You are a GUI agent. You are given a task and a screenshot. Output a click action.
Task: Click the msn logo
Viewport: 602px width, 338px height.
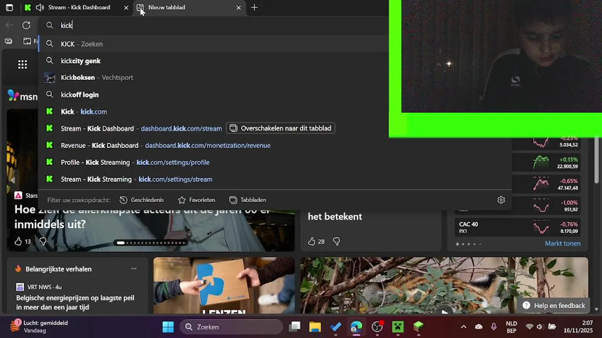[x=23, y=96]
